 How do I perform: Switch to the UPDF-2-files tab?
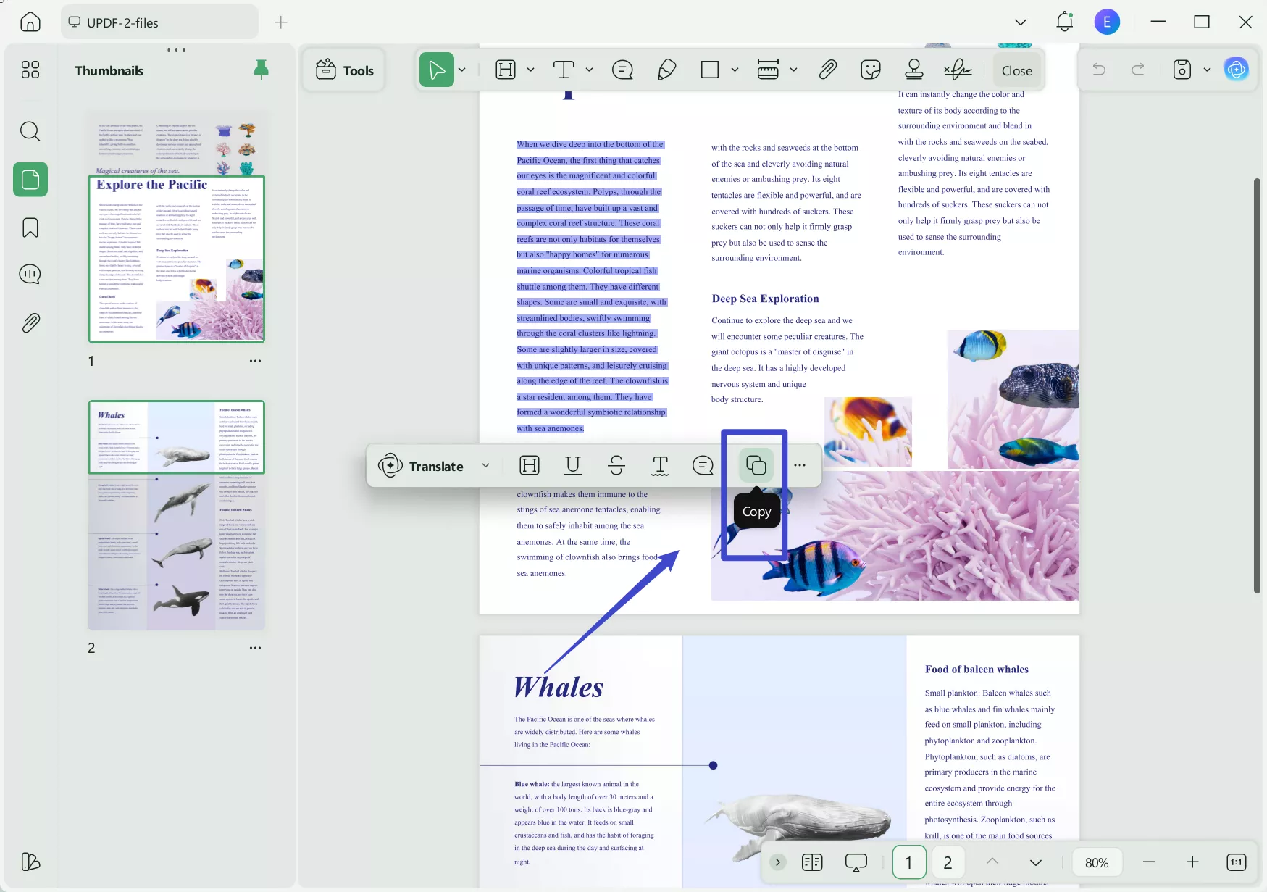[159, 22]
